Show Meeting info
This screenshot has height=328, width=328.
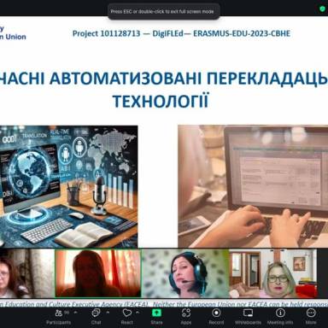click(x=280, y=317)
